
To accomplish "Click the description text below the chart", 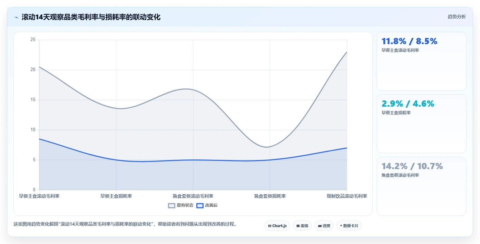I will click(x=126, y=224).
